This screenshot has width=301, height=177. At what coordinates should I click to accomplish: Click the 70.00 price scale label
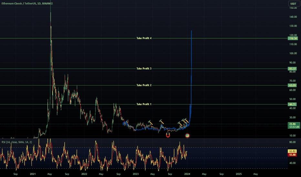click(293, 81)
